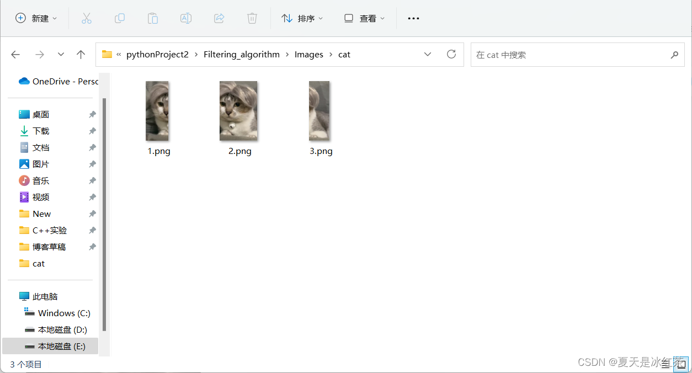692x373 pixels.
Task: Select the 2.png thumbnail
Action: [238, 111]
